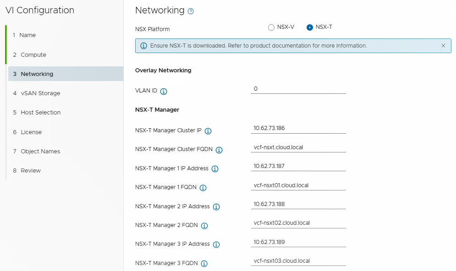Select the NSX-V radio button
The width and height of the screenshot is (456, 271).
click(x=271, y=27)
